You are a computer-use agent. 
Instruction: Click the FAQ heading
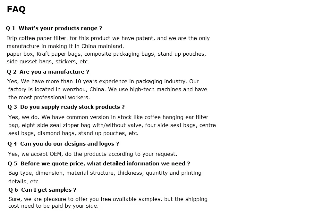(16, 9)
